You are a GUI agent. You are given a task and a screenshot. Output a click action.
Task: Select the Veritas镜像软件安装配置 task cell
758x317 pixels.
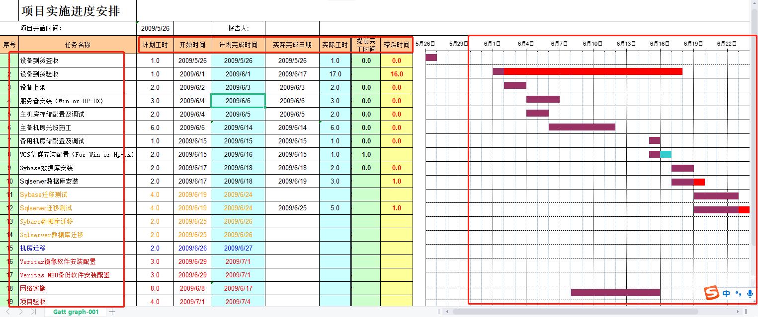78,261
